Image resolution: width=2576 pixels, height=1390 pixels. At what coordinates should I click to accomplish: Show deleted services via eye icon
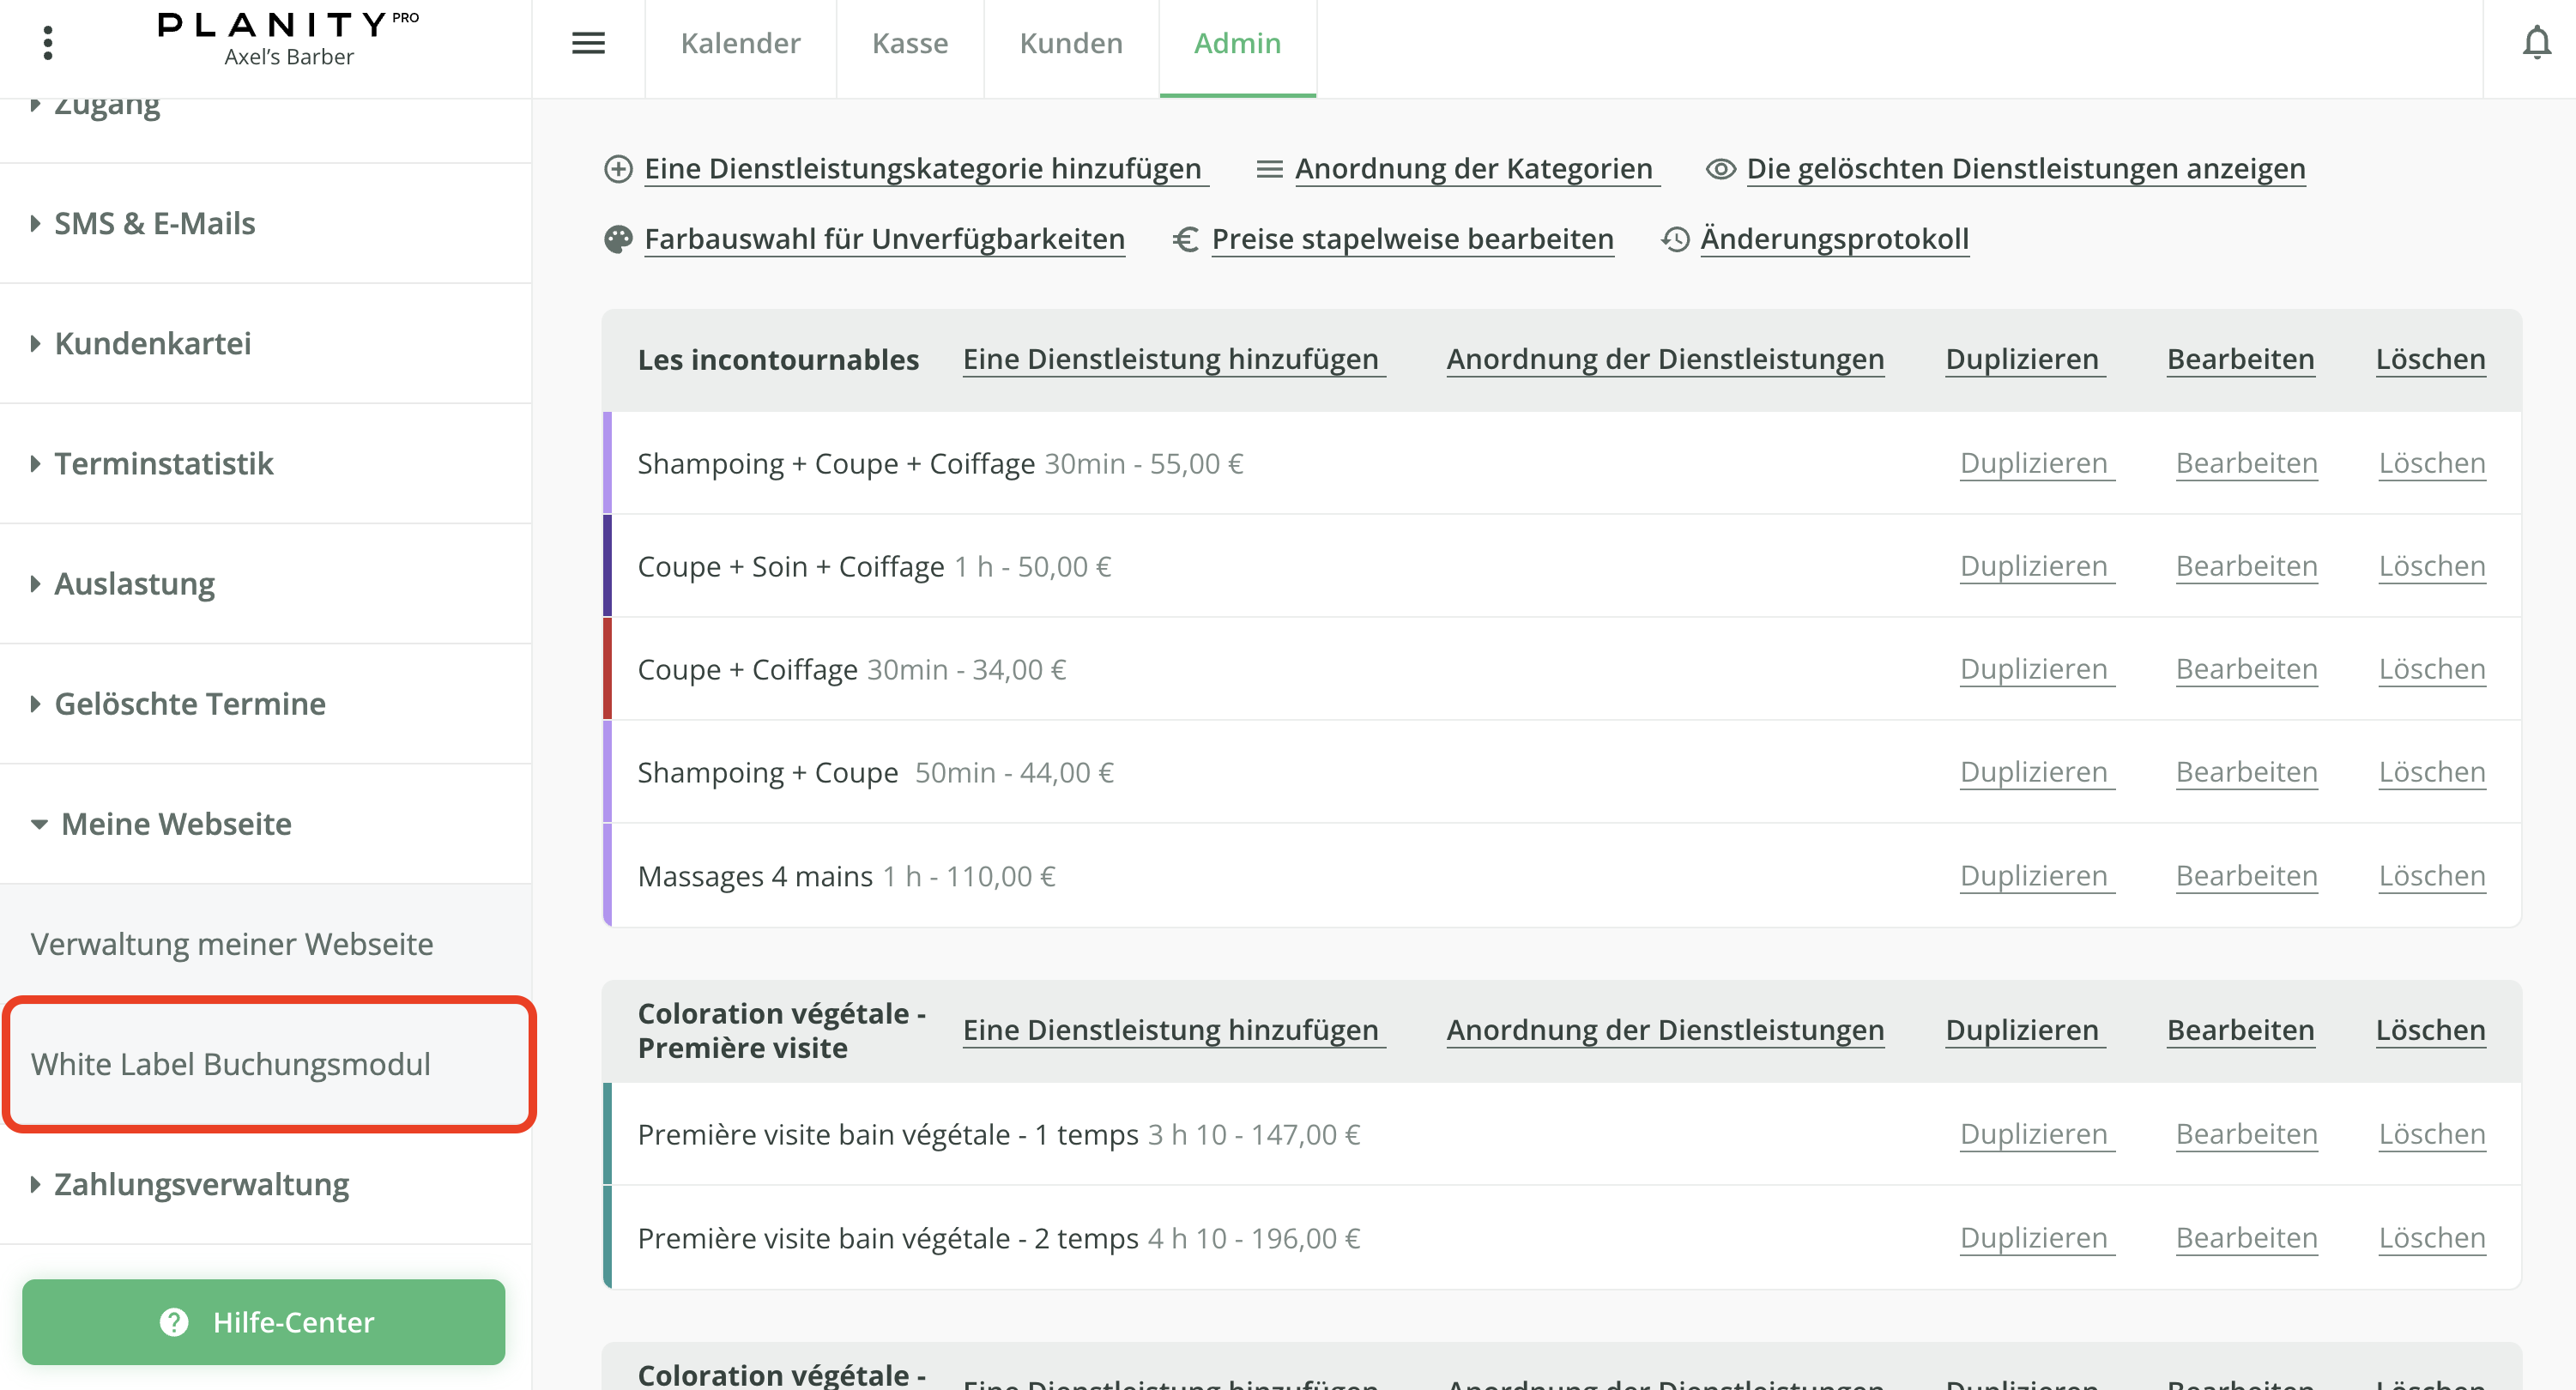(x=1720, y=169)
